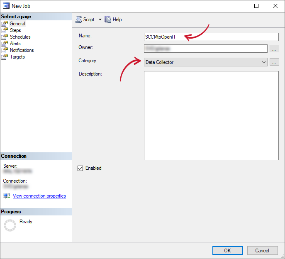Select the Targets page icon
285x259 pixels.
[5, 57]
